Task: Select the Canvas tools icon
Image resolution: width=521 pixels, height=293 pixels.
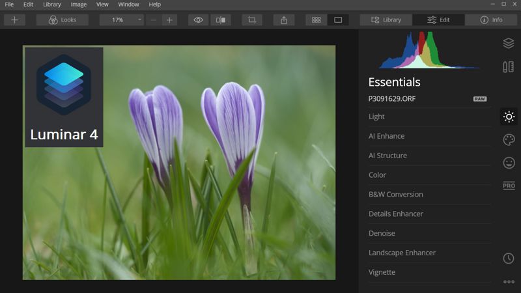Action: coord(509,67)
